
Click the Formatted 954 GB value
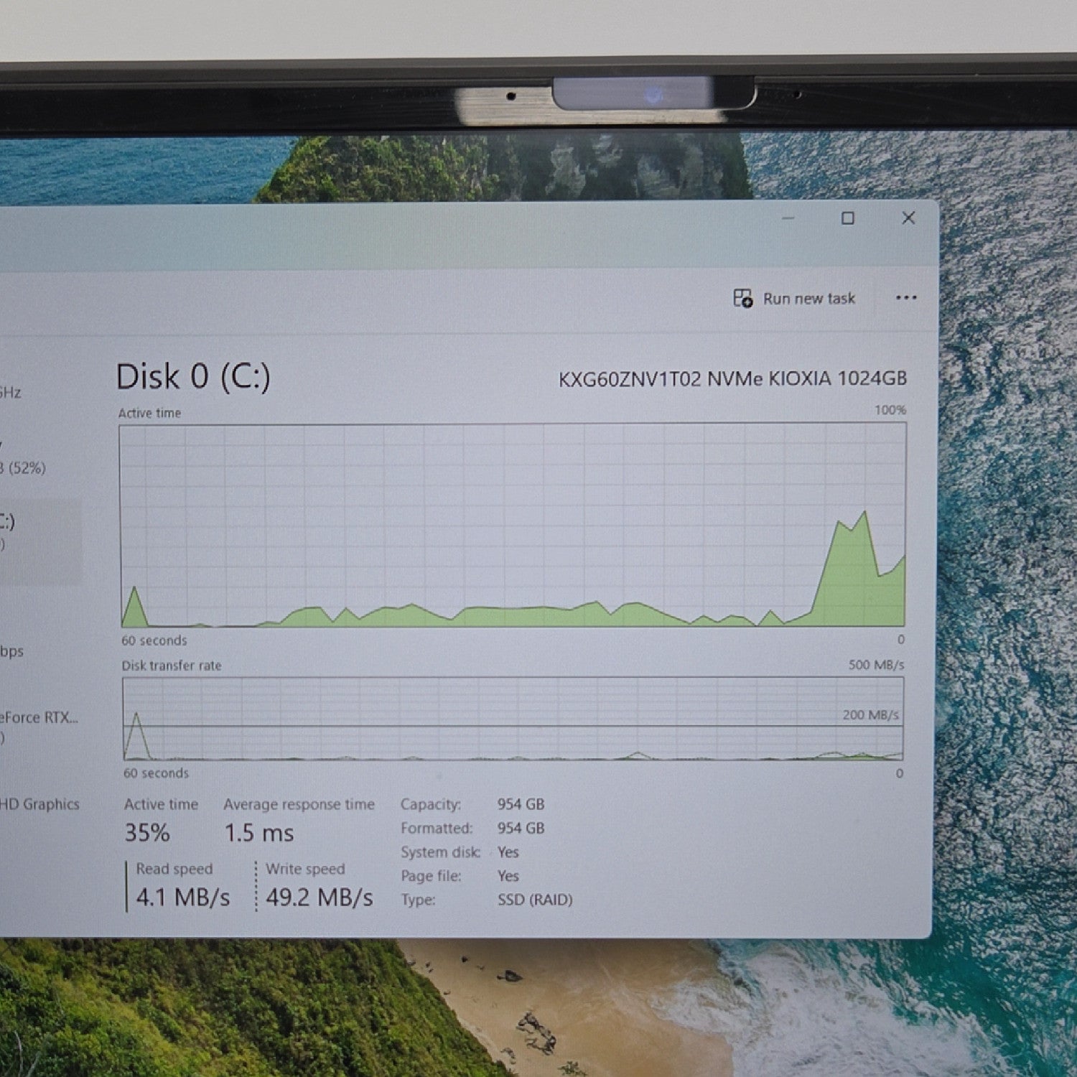521,828
